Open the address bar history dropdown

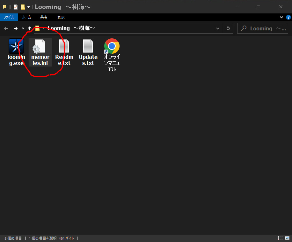coord(218,28)
